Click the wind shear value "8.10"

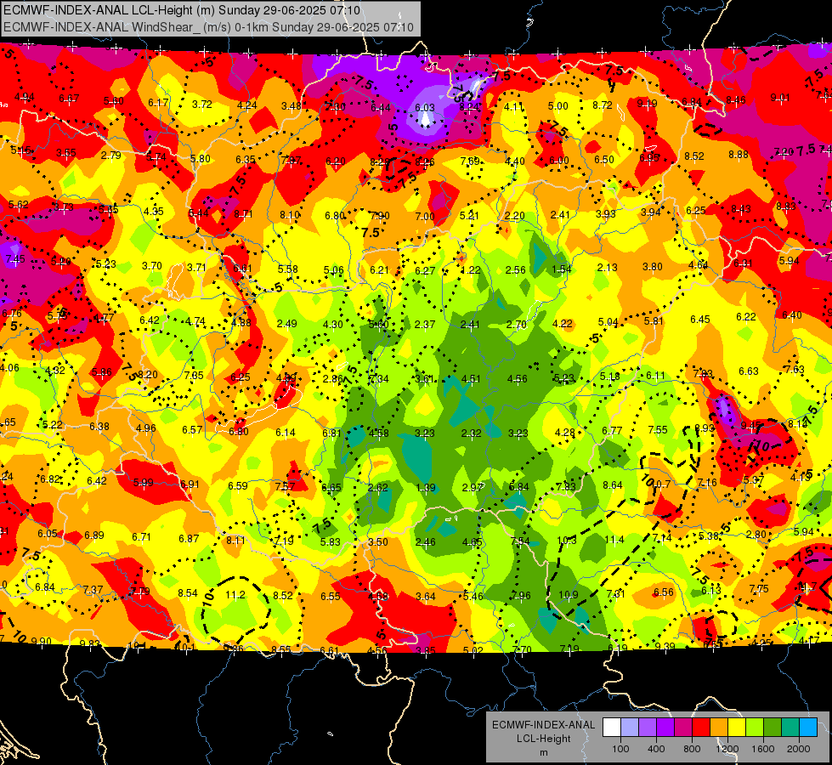click(x=289, y=214)
